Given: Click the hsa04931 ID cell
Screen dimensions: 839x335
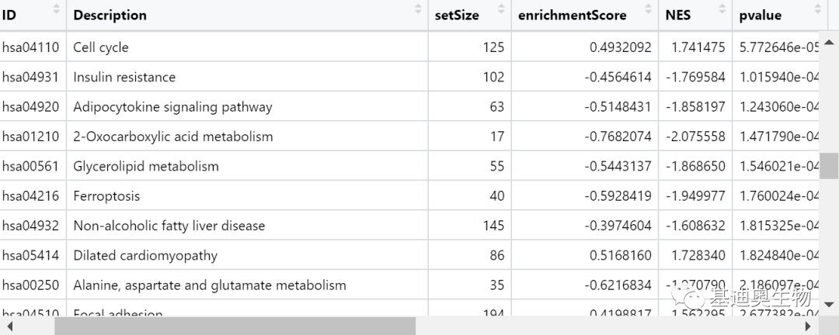Looking at the screenshot, I should [30, 77].
